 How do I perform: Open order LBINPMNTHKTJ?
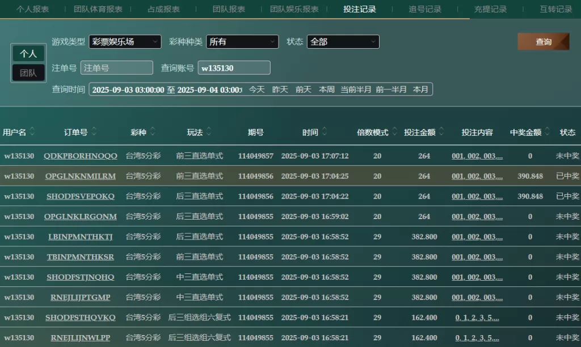[81, 237]
